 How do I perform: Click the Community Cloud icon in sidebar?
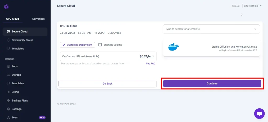[x=8, y=40]
